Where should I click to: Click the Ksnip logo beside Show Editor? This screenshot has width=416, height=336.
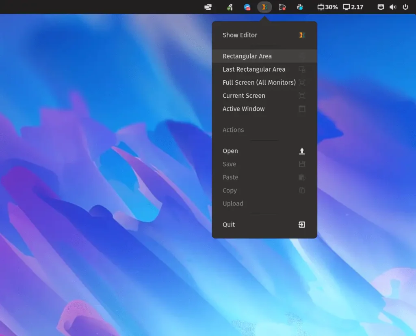coord(302,35)
